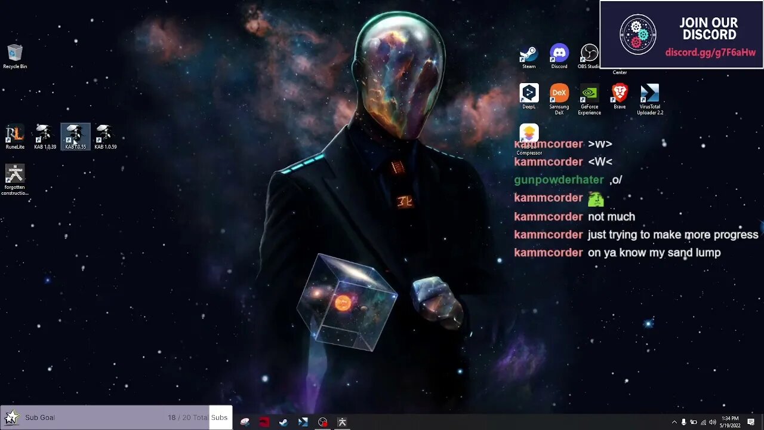Click the green emote in chat
The height and width of the screenshot is (430, 764).
coord(596,198)
